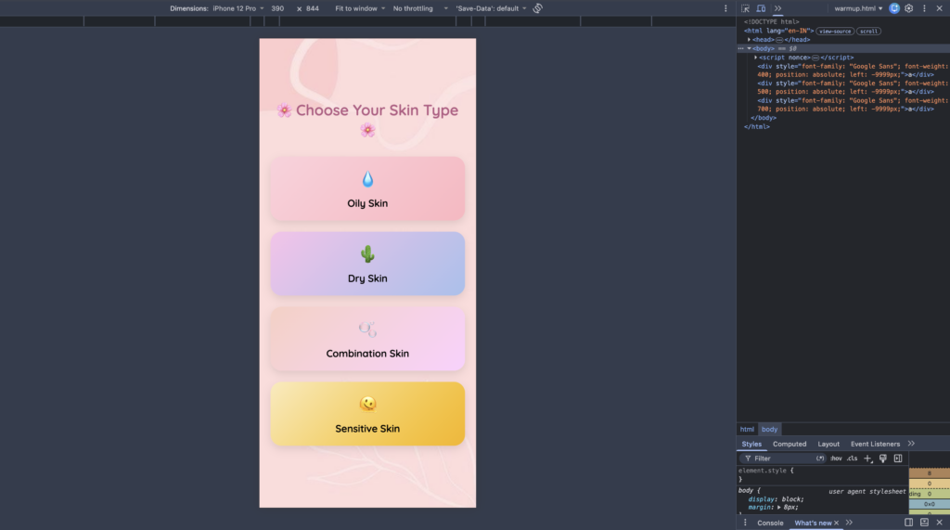Open DevTools customize three-dot menu
This screenshot has height=530, width=950.
pos(924,8)
